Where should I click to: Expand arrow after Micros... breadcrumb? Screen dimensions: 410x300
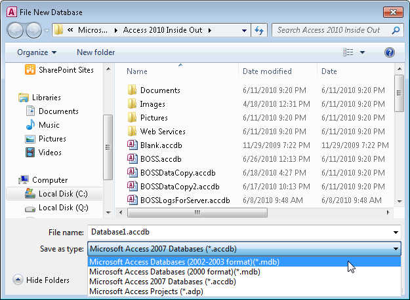pos(116,30)
